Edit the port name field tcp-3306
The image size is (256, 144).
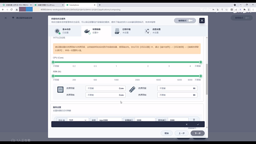coord(110,120)
